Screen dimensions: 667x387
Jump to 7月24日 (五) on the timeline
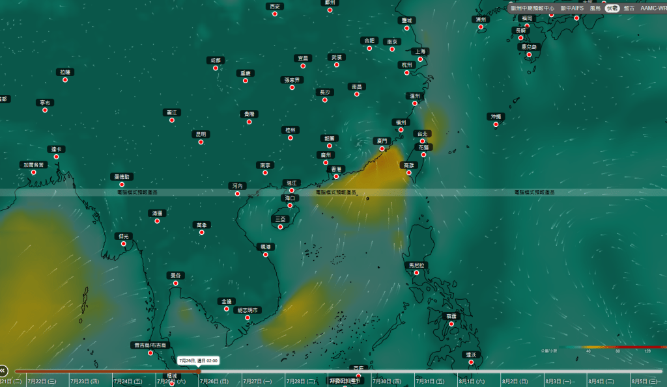pos(128,381)
